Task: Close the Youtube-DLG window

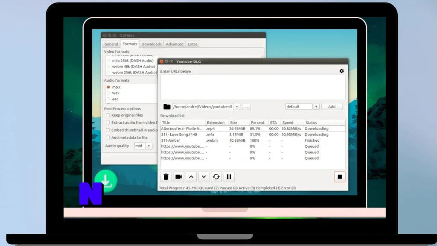Action: [161, 61]
